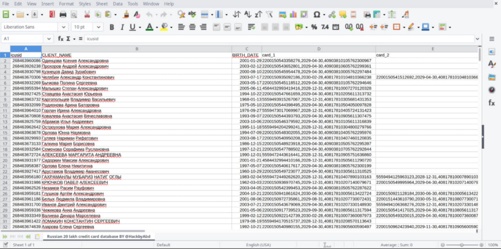Click Add Decimal Place icon
This screenshot has height=249, width=501.
[349, 27]
